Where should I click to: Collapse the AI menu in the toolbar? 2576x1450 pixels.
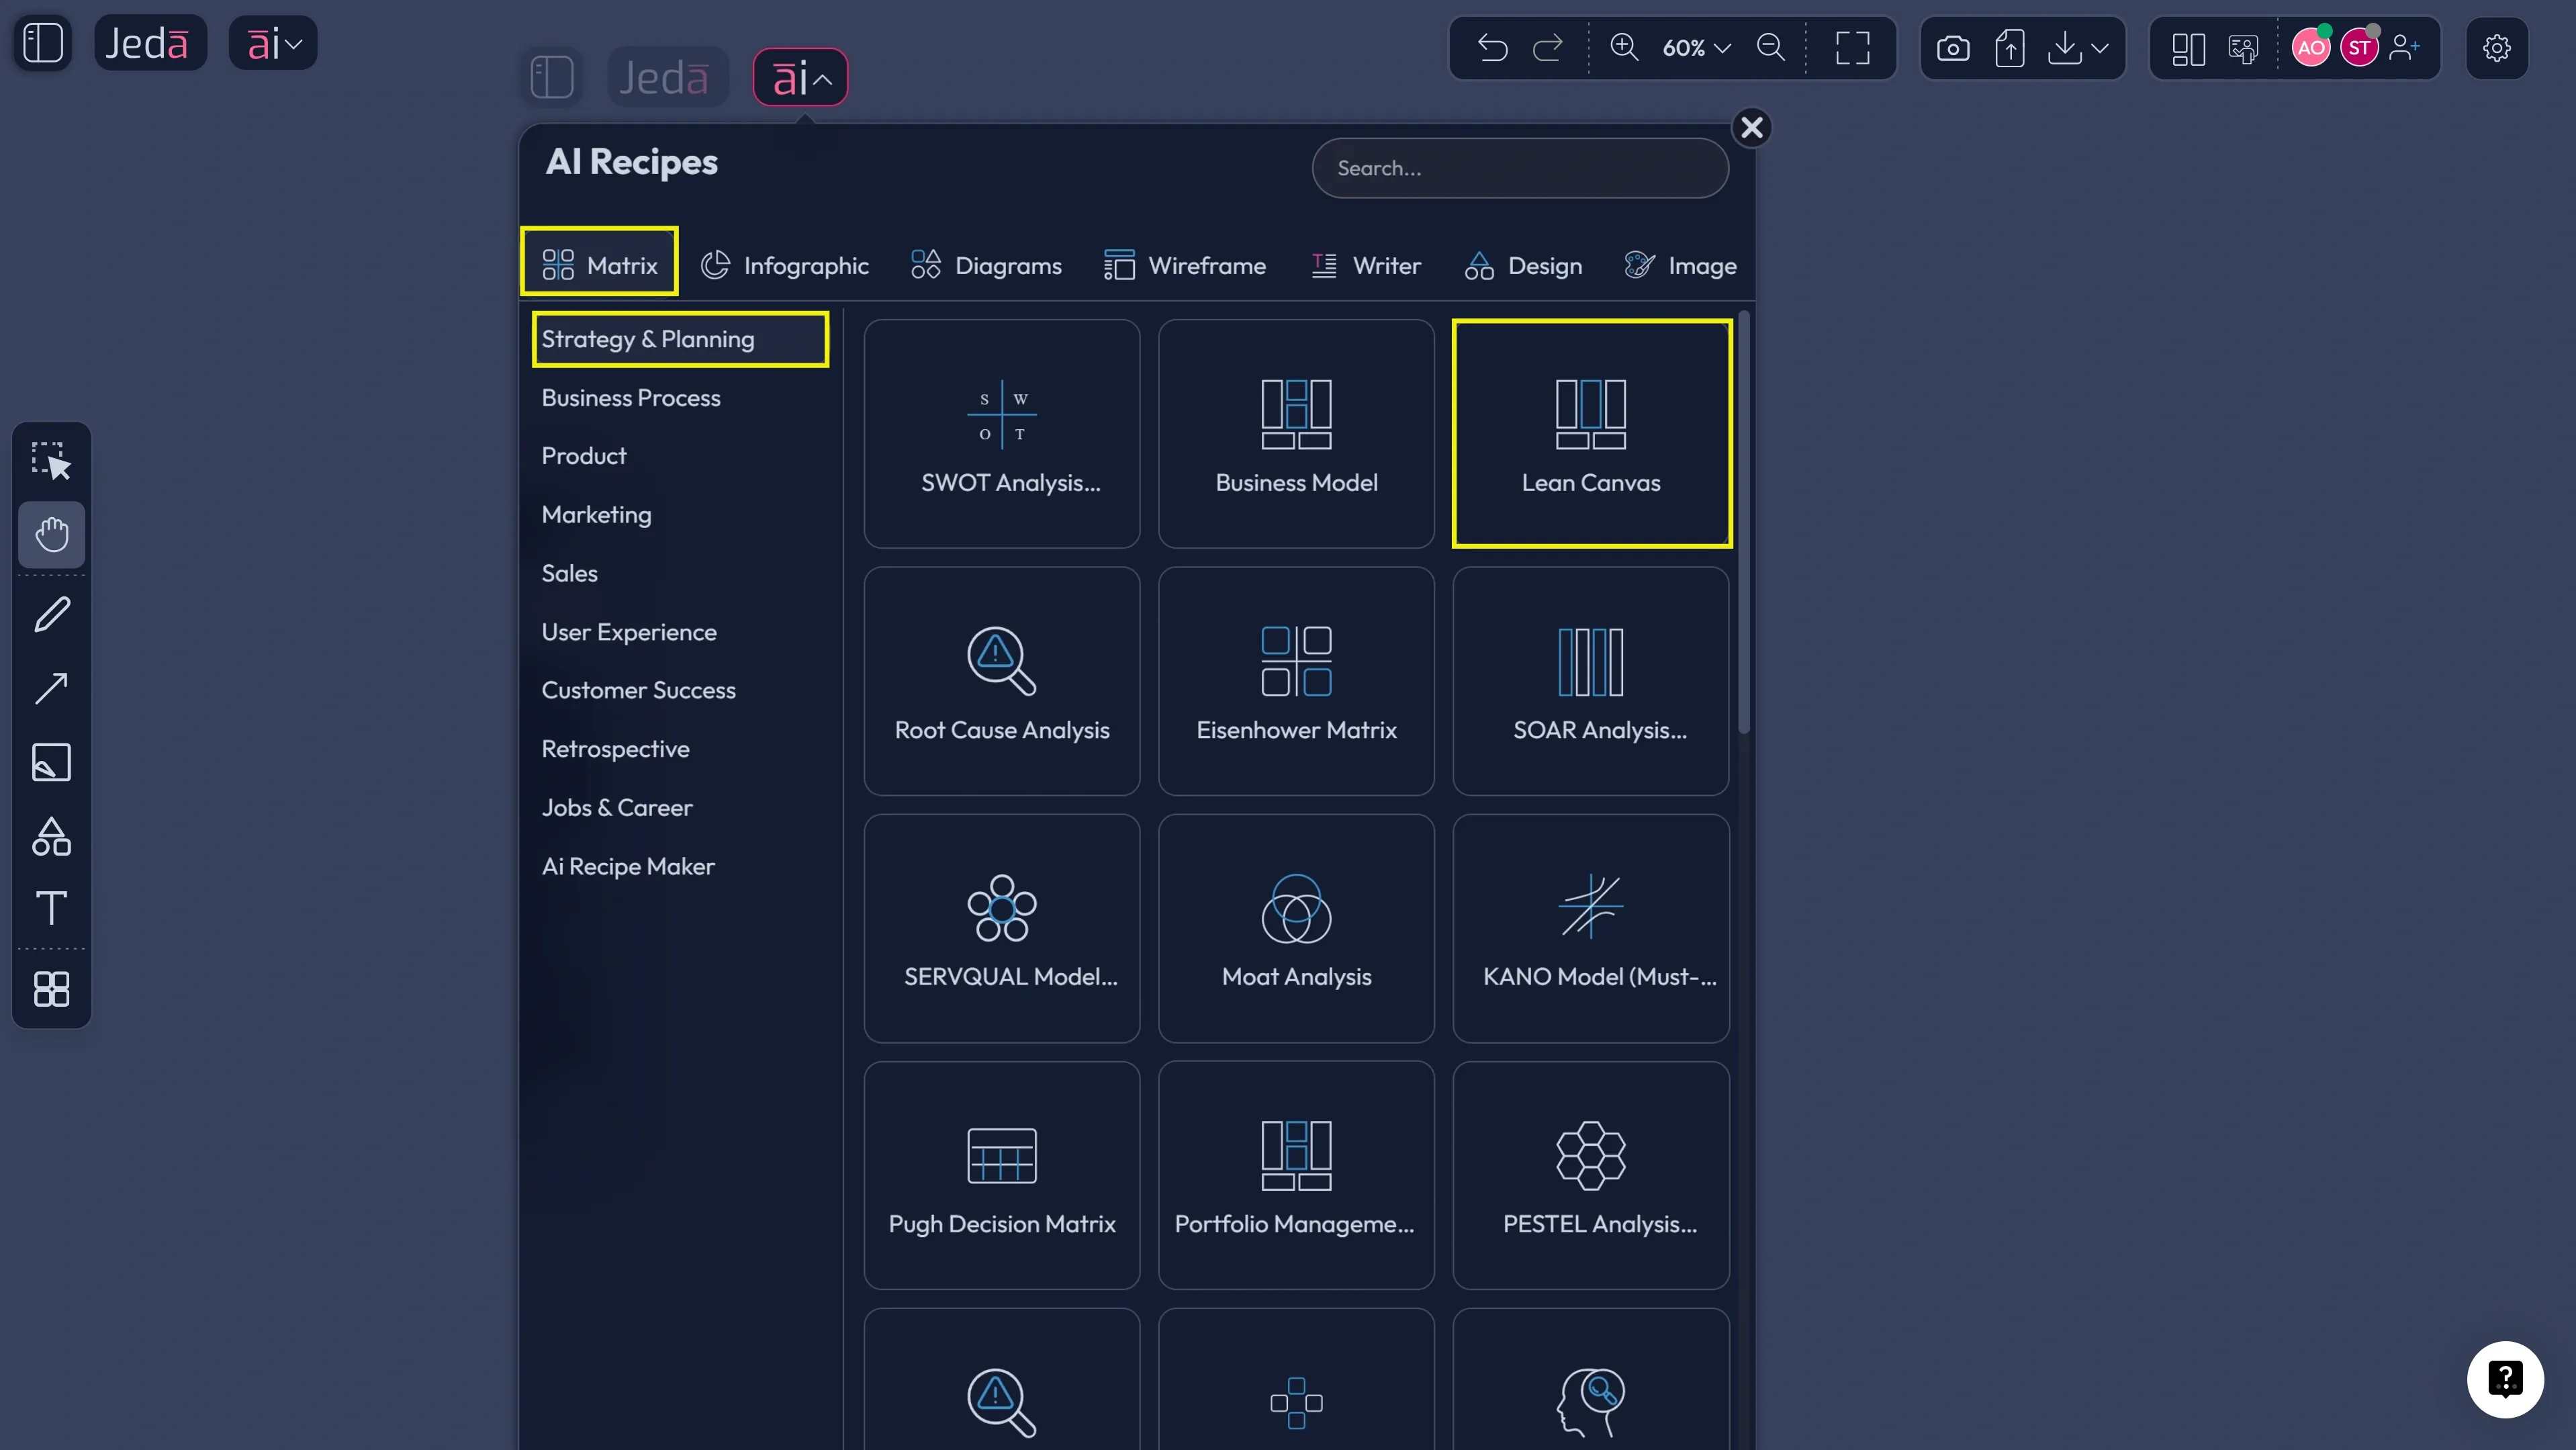pyautogui.click(x=800, y=78)
